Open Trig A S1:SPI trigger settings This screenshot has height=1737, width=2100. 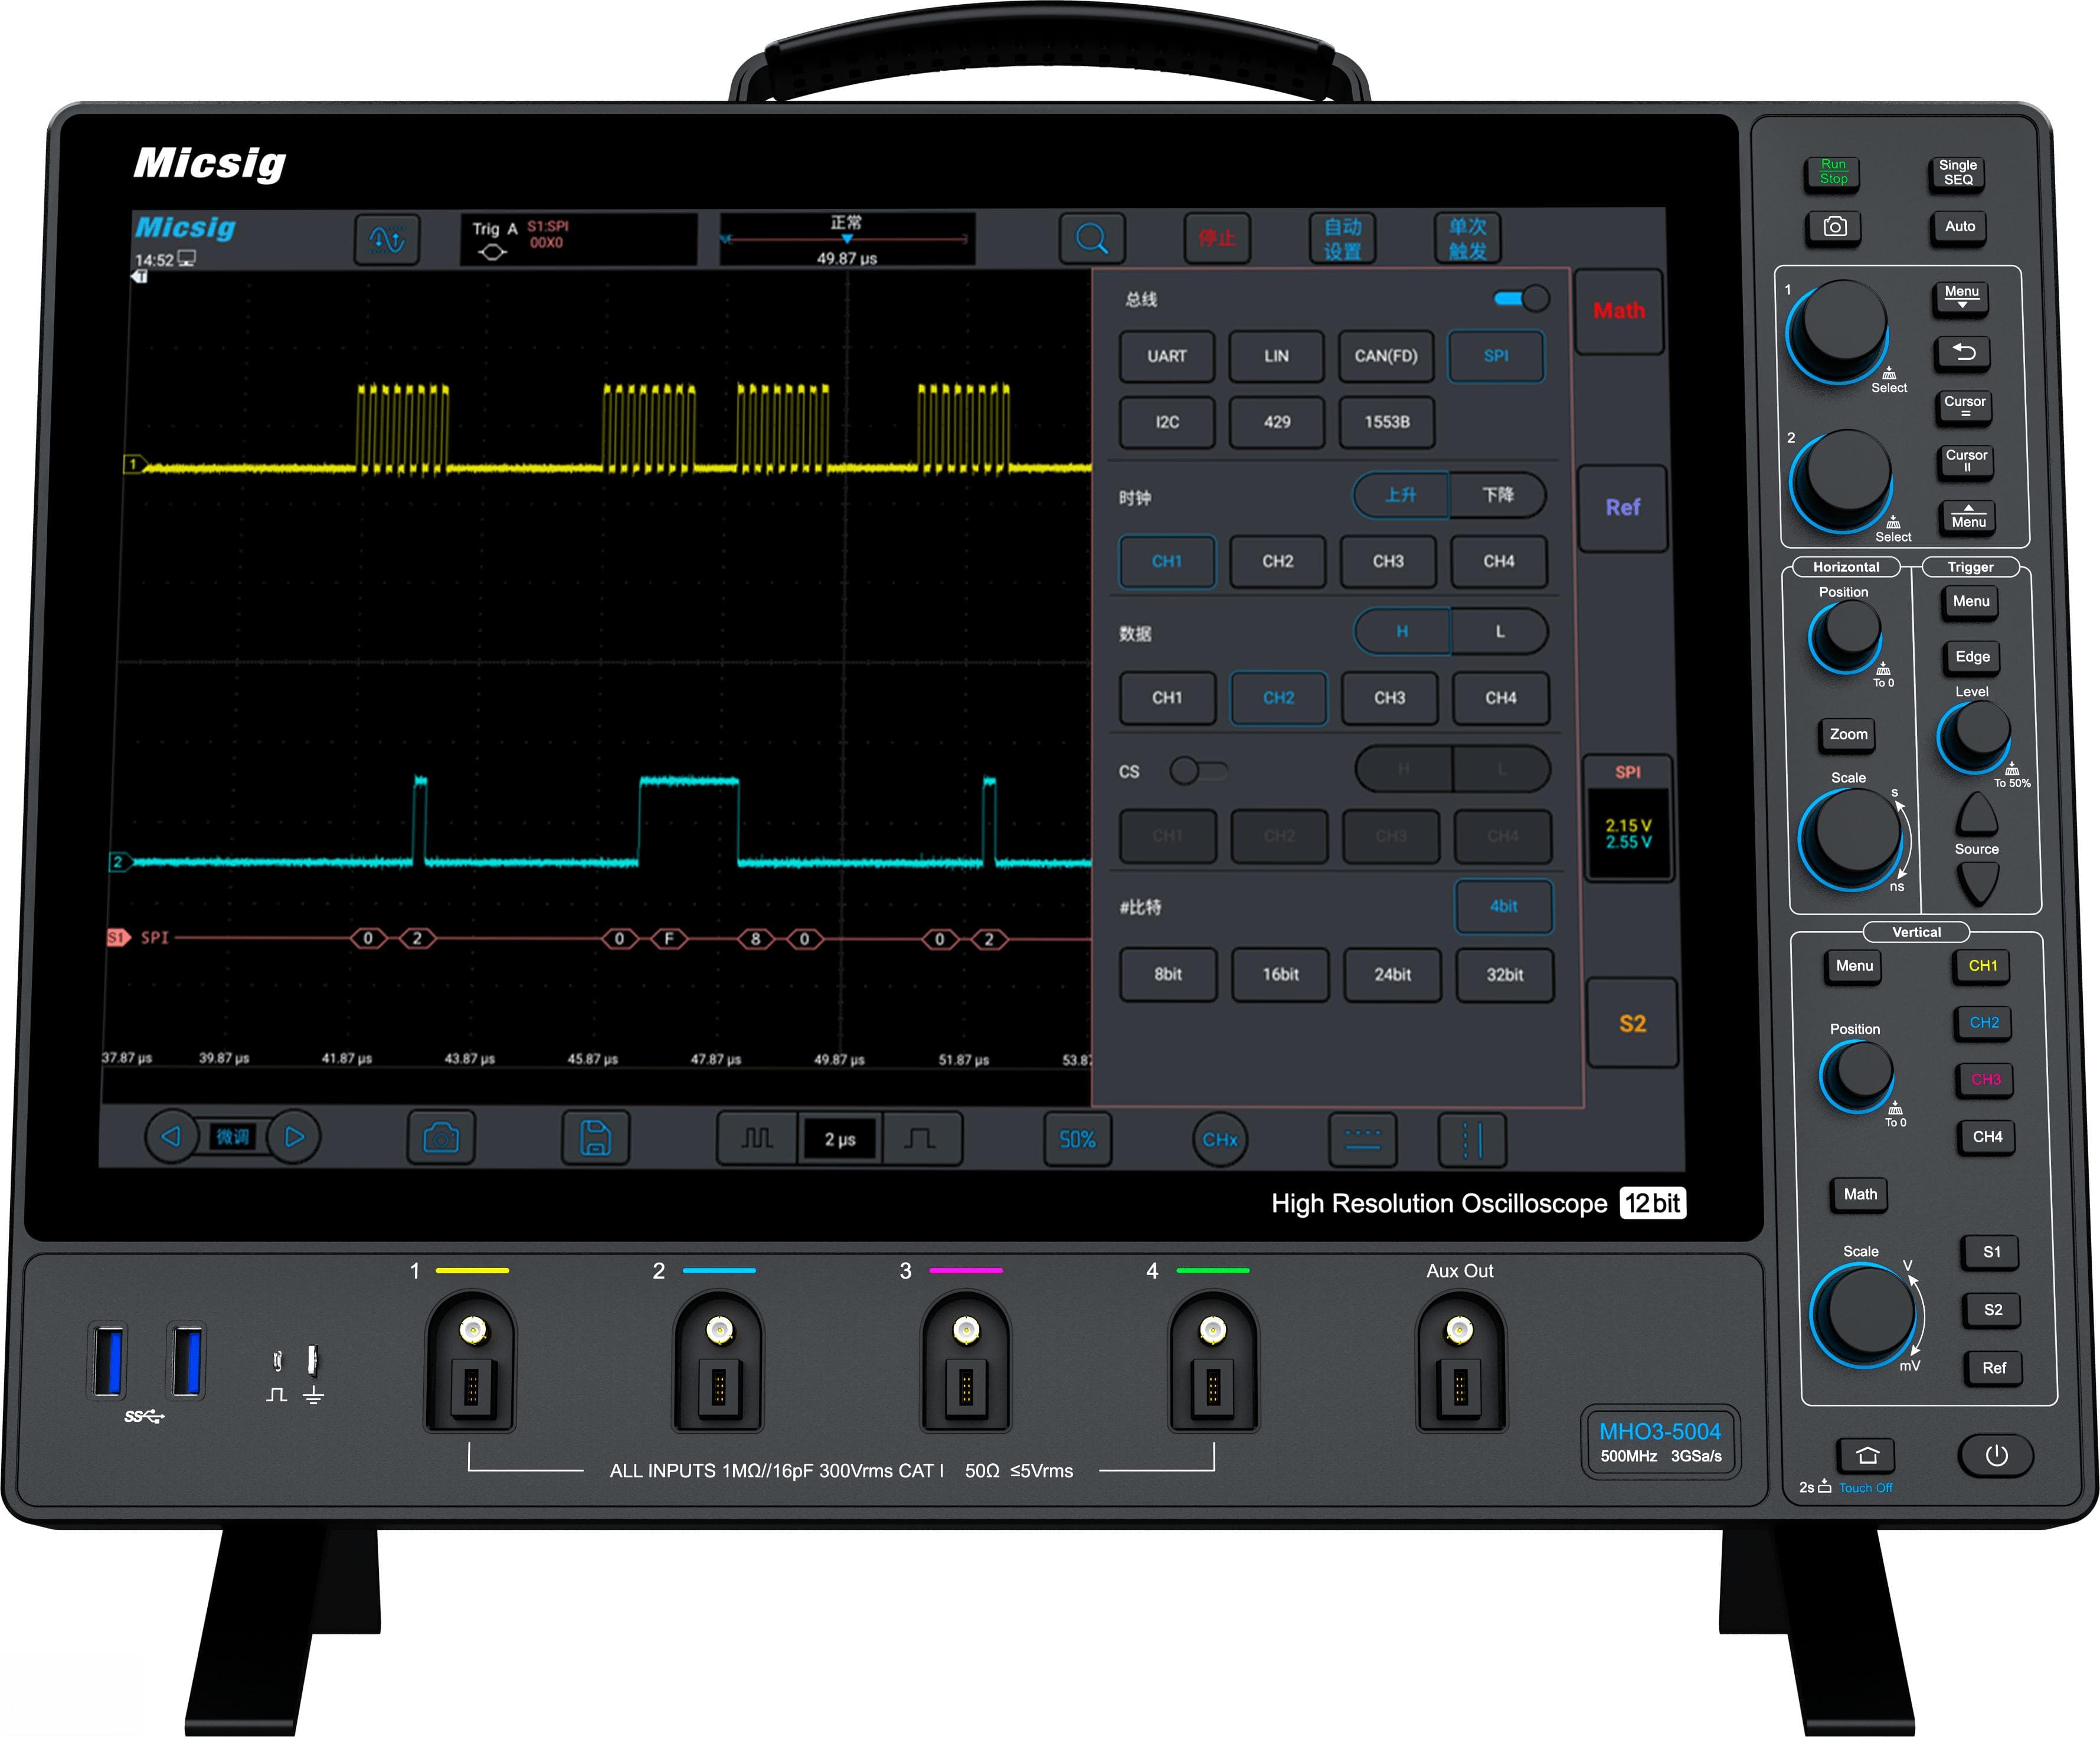[578, 239]
